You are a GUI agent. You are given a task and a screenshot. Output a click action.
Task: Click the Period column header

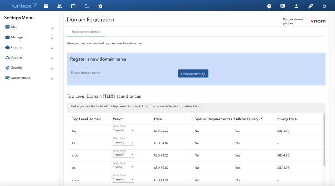coord(118,119)
